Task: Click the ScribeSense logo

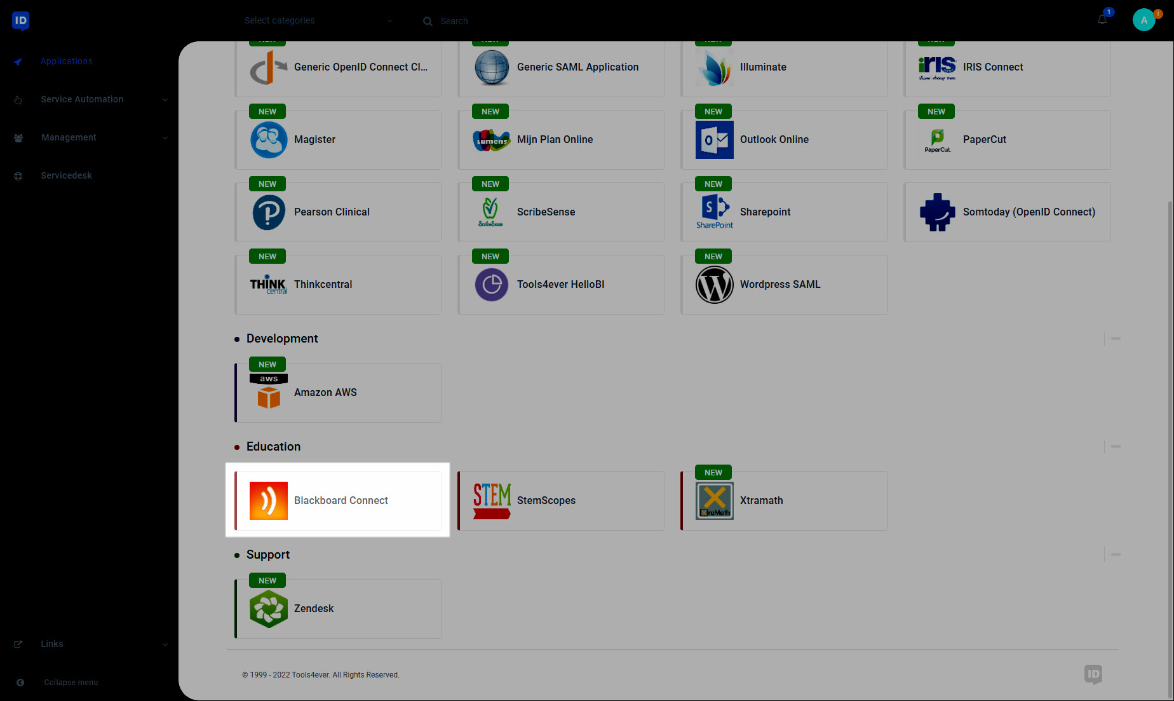Action: [x=490, y=212]
